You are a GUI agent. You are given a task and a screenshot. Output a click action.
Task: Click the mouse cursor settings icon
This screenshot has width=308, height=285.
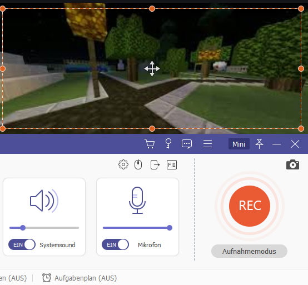click(x=138, y=164)
